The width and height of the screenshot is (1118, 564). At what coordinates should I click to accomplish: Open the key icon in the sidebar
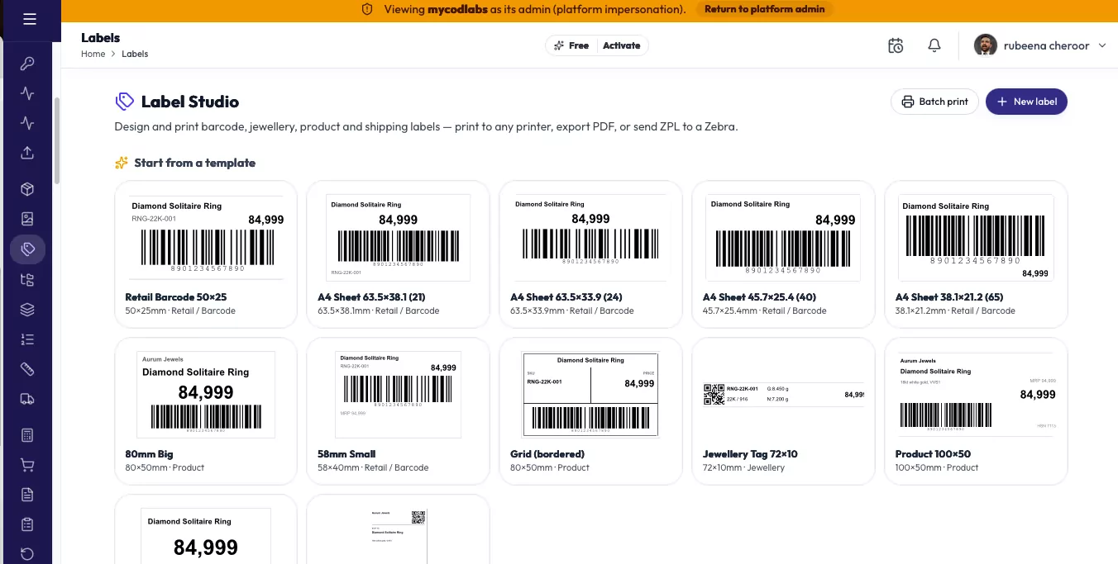[x=27, y=64]
